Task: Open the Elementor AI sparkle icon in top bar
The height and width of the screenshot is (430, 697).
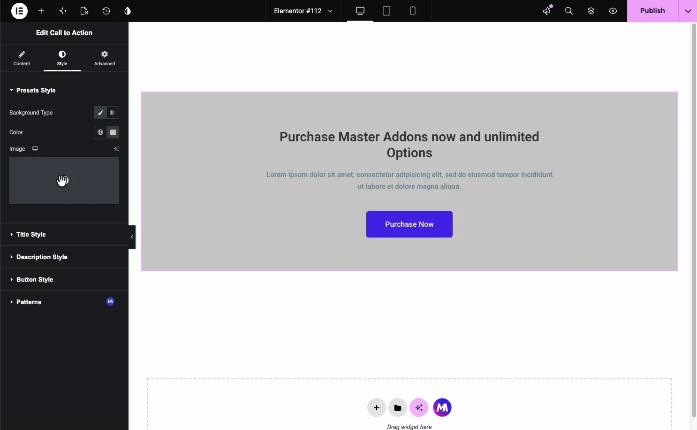Action: (x=63, y=11)
